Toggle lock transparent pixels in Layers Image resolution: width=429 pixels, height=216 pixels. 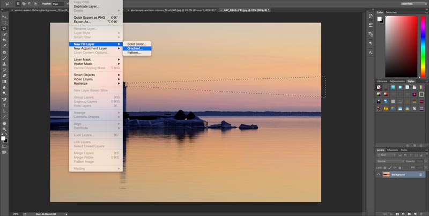tap(385, 168)
